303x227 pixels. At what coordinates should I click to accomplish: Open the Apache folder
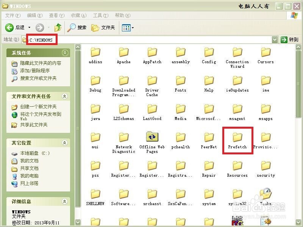pyautogui.click(x=123, y=53)
